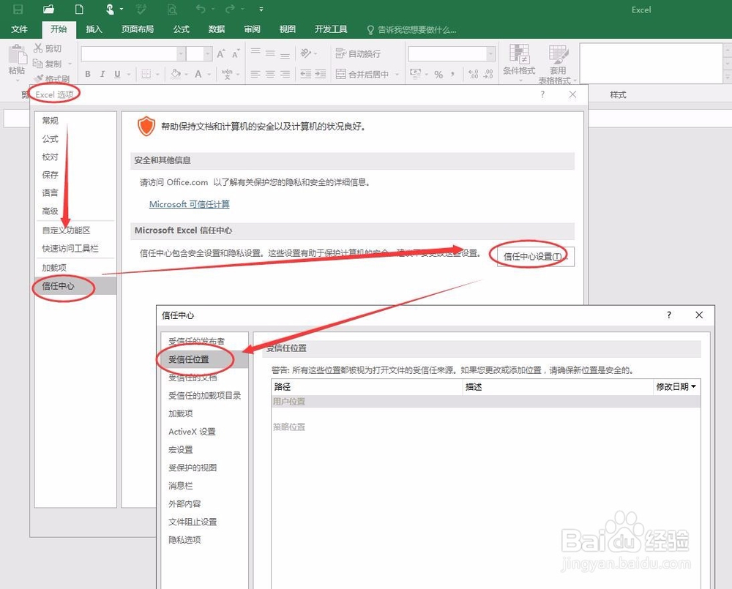Switch to the 页面布局 ribbon tab
The image size is (732, 589).
138,29
